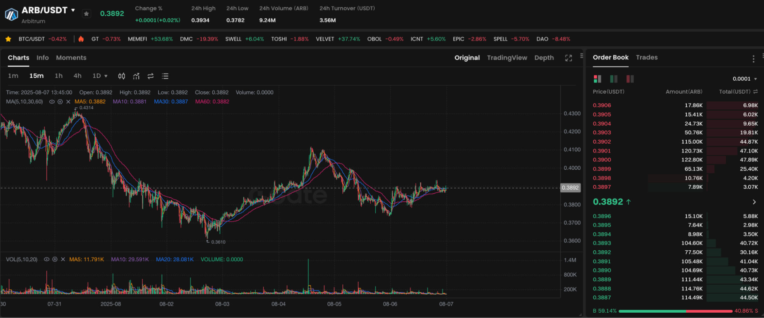Click the Arbitrum logo icon
Screen dimensions: 764x318
(x=11, y=15)
